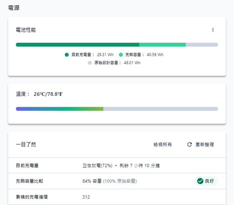
Task: Click the gray 原始設計容量 legend dot
Action: (x=90, y=63)
